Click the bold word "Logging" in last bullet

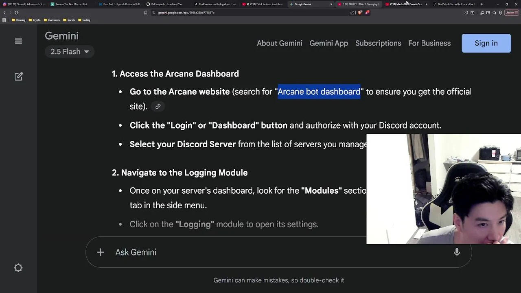[x=195, y=224]
